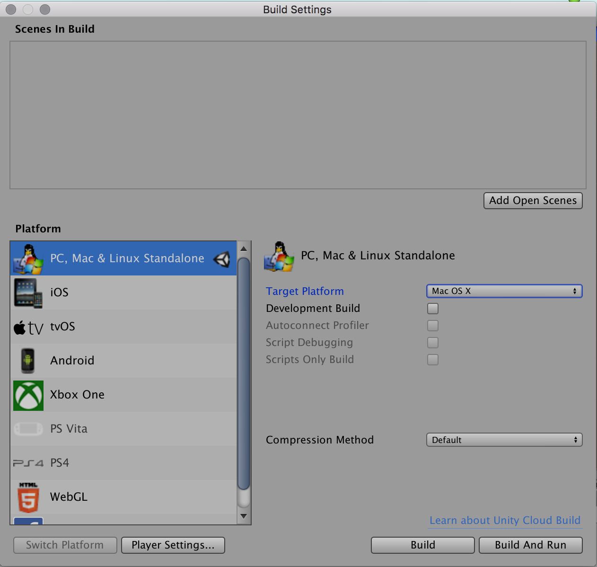Click the Development Build label
This screenshot has height=567, width=597.
(313, 309)
